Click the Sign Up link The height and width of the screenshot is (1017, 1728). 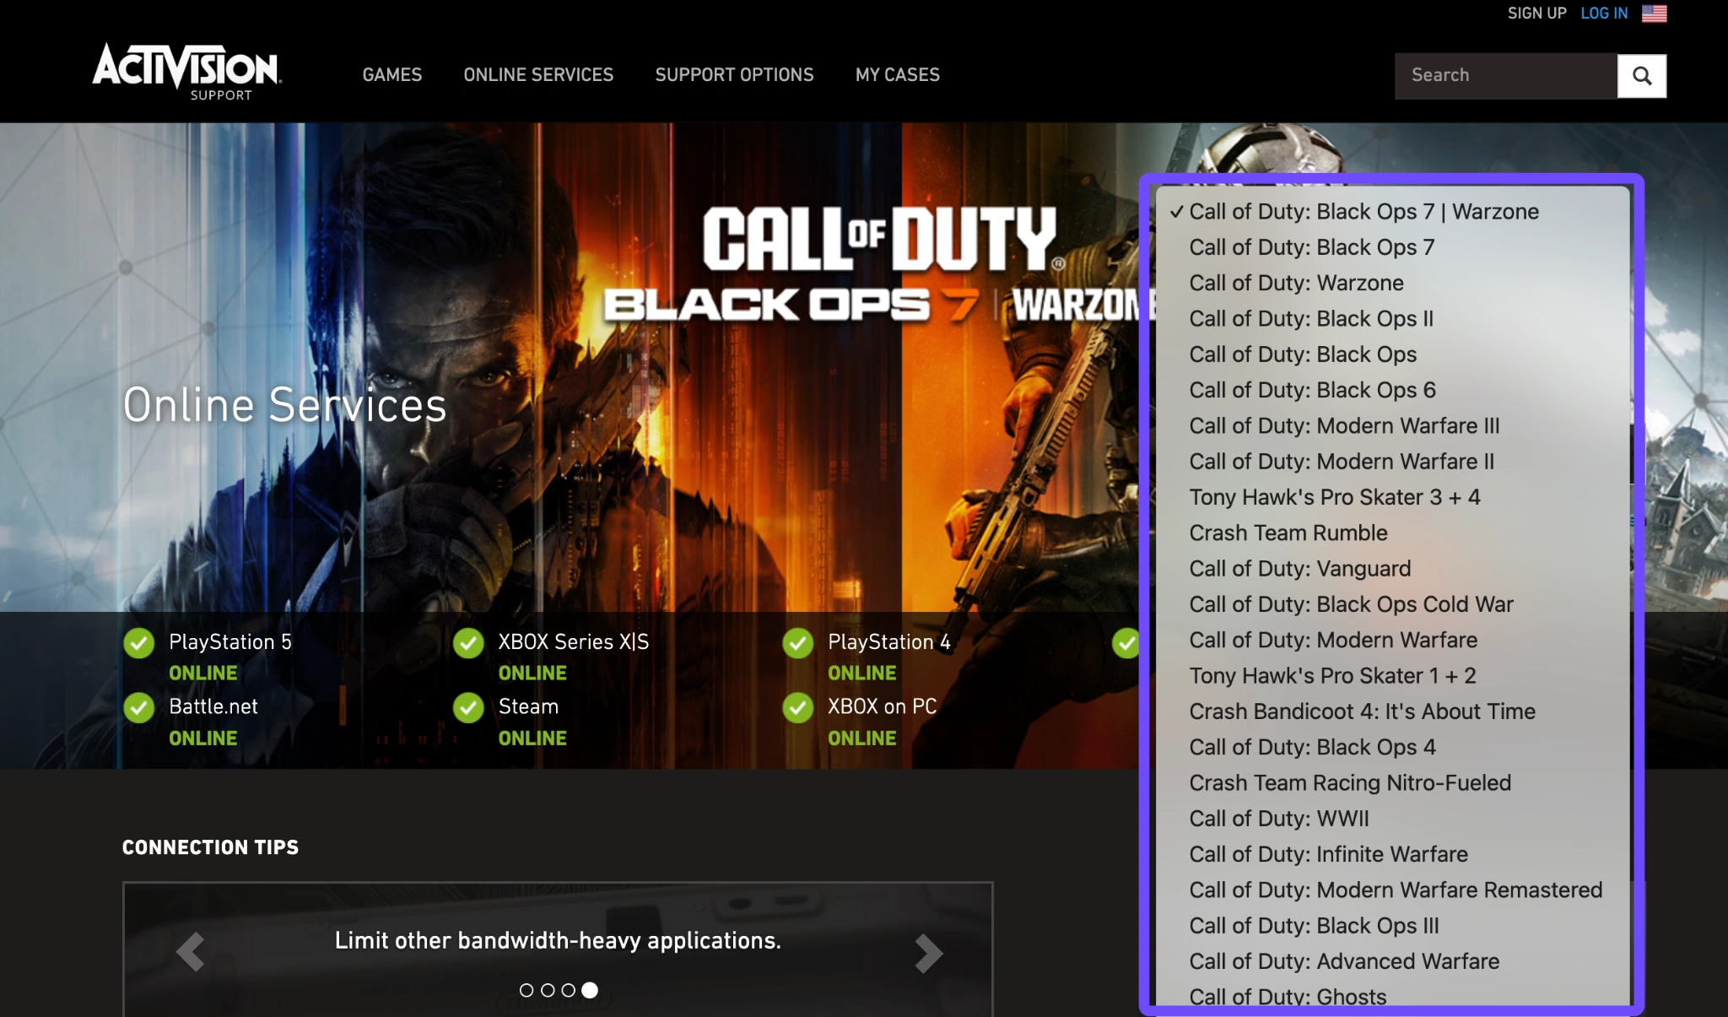coord(1536,14)
